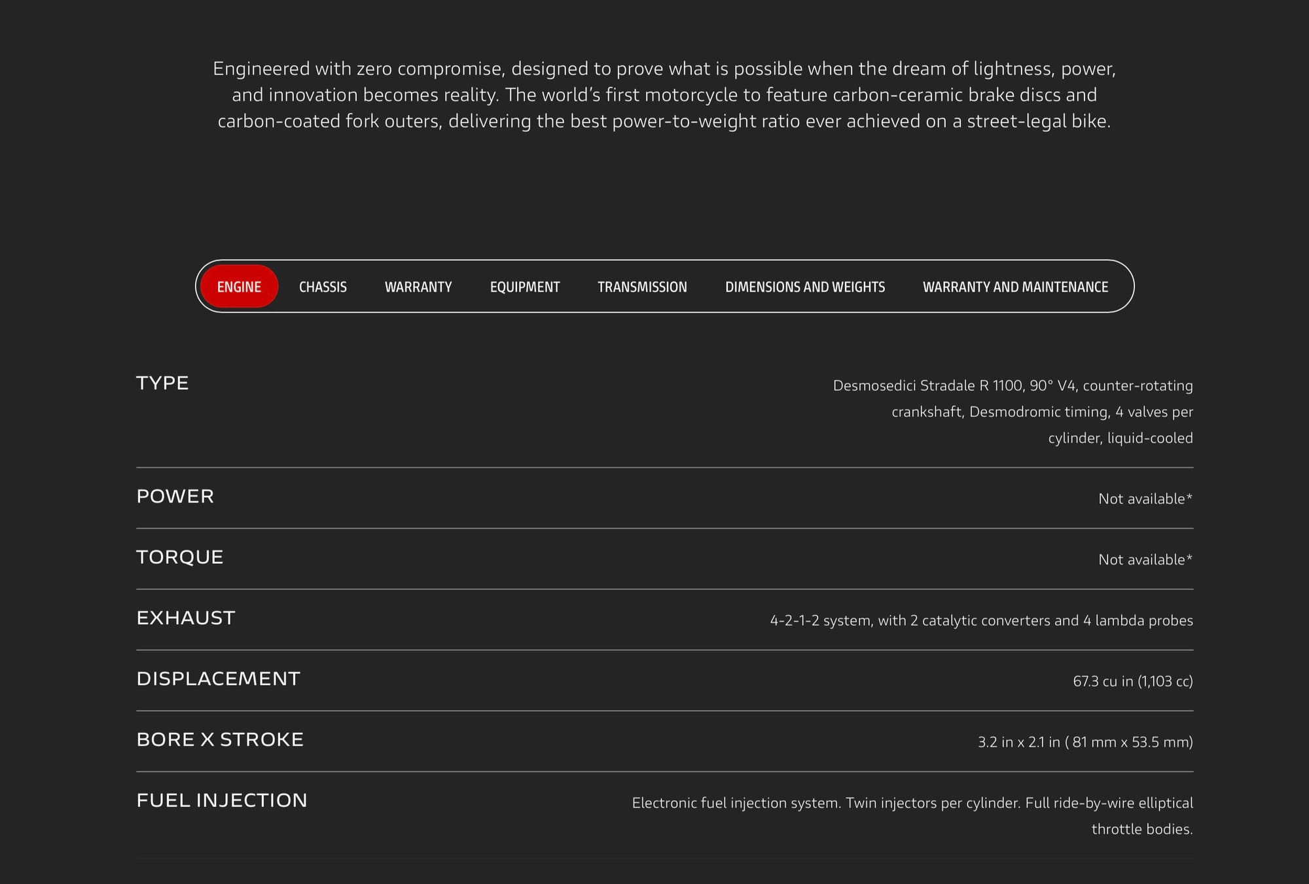Show the EQUIPMENT tab
This screenshot has height=884, width=1309.
tap(525, 287)
